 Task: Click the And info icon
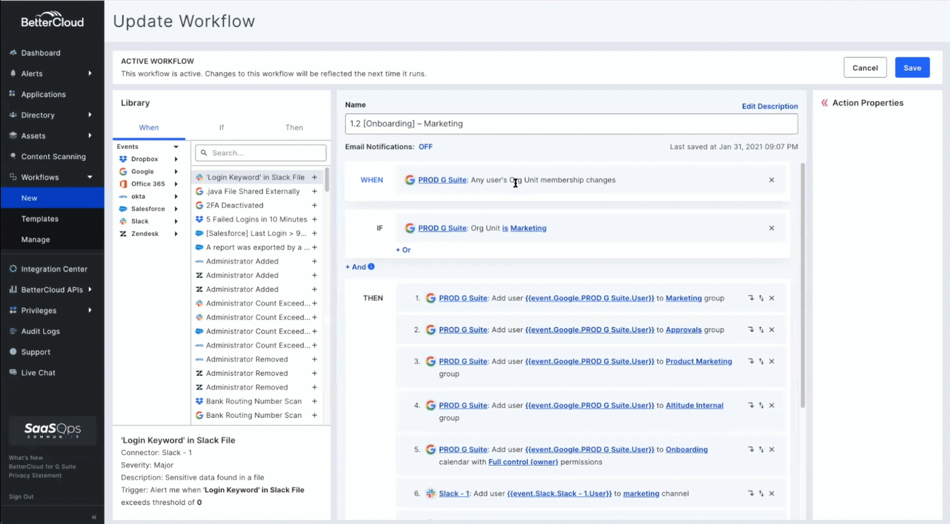pos(371,267)
